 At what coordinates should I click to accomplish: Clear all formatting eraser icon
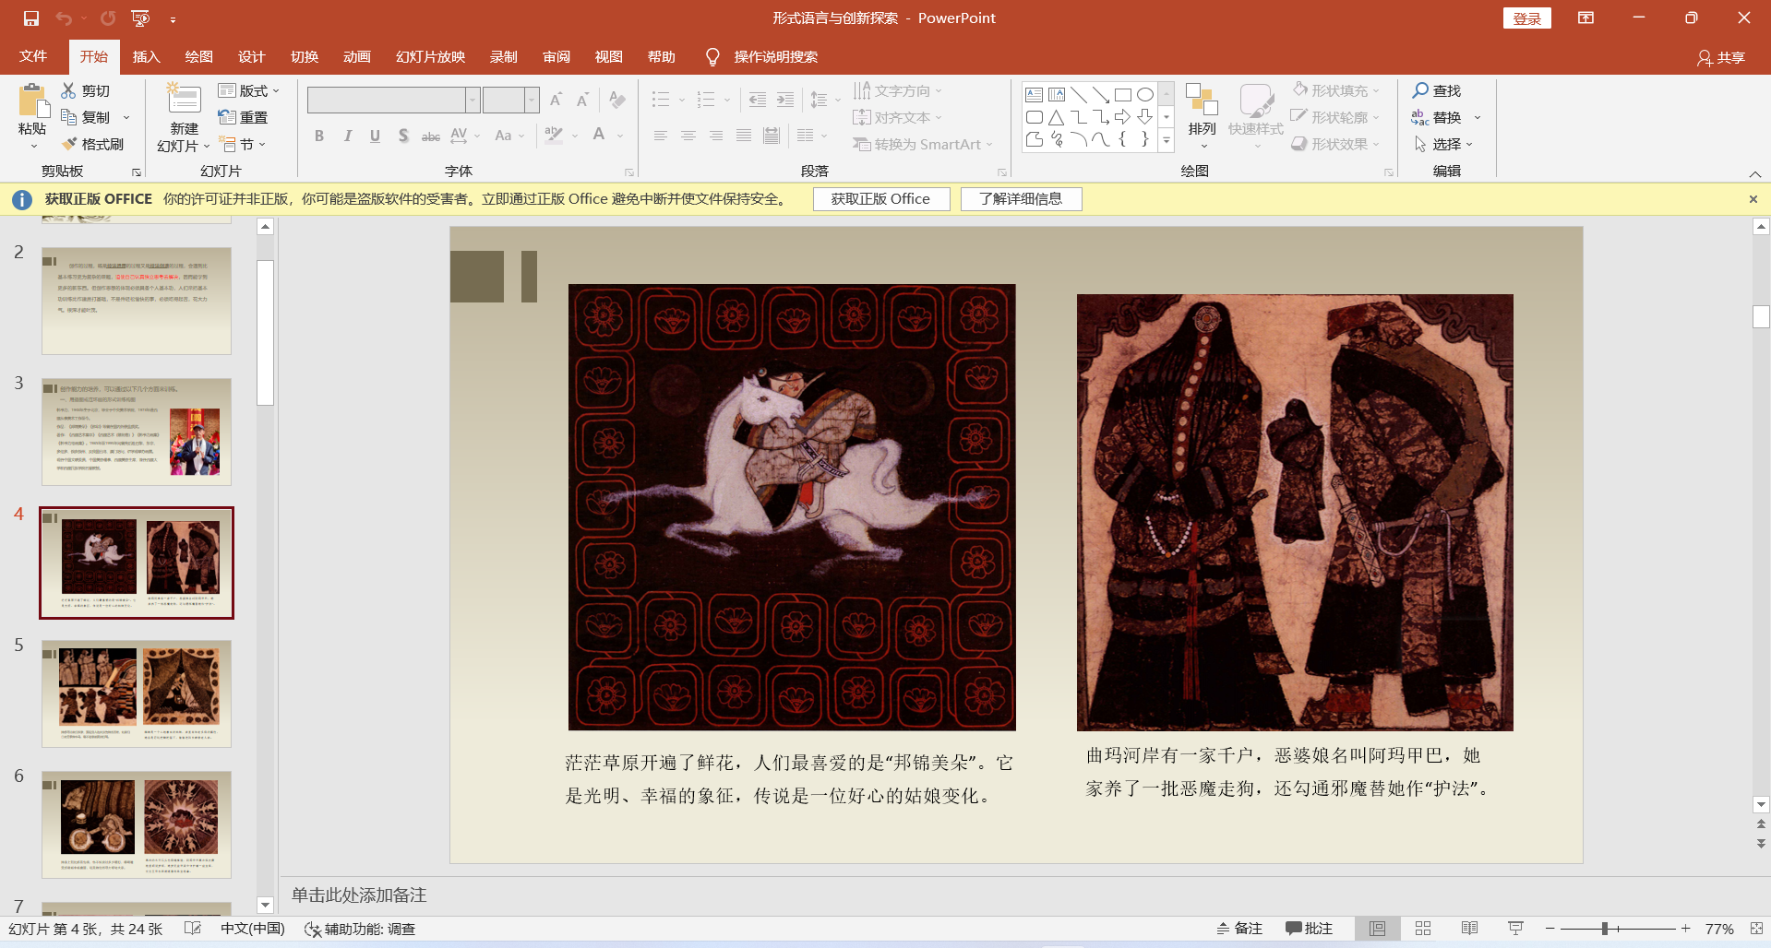click(617, 100)
